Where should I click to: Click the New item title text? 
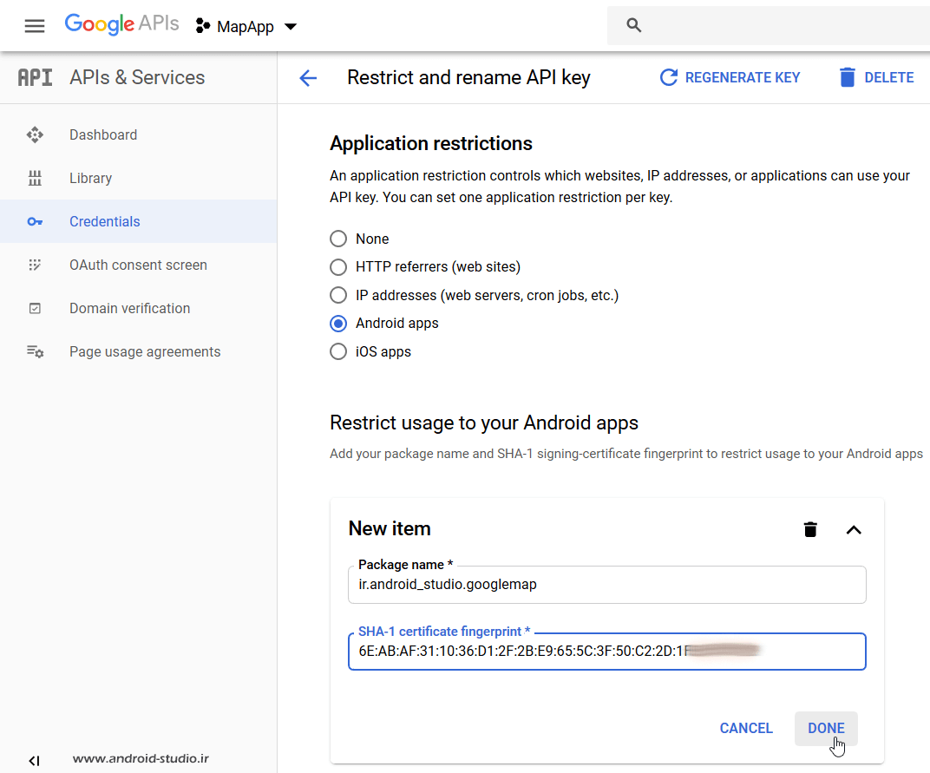coord(390,528)
